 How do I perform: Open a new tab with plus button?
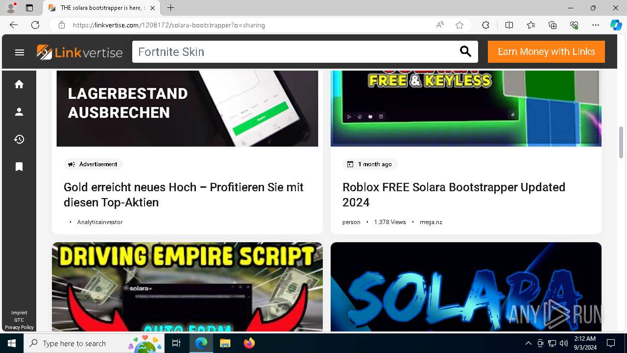[170, 8]
